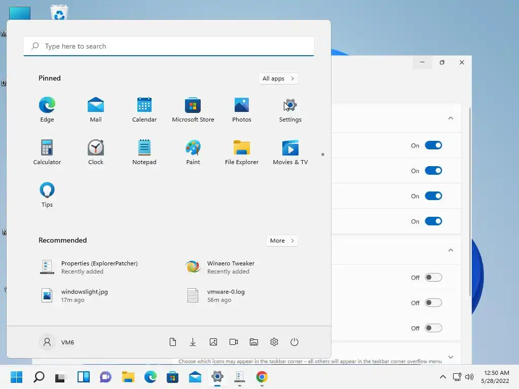Click the Settings gear in Start footer
The image size is (519, 389).
point(274,342)
